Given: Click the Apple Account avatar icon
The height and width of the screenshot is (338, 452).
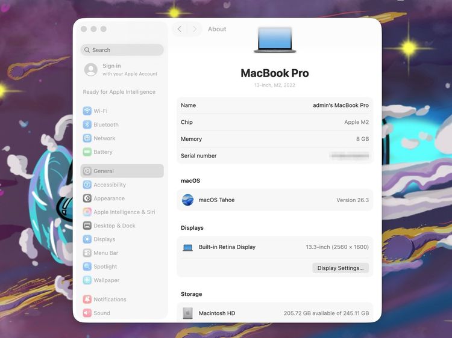Looking at the screenshot, I should tap(91, 70).
